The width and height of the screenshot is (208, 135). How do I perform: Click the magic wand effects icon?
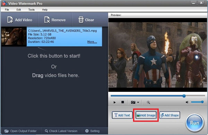tap(148, 102)
